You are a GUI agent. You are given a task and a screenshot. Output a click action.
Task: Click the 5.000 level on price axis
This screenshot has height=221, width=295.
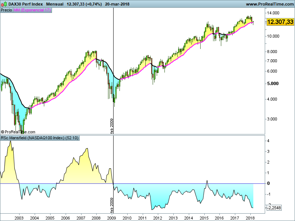click(273, 84)
